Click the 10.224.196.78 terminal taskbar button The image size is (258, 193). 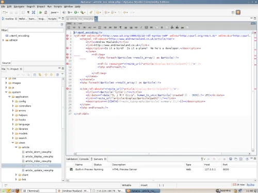point(108,191)
